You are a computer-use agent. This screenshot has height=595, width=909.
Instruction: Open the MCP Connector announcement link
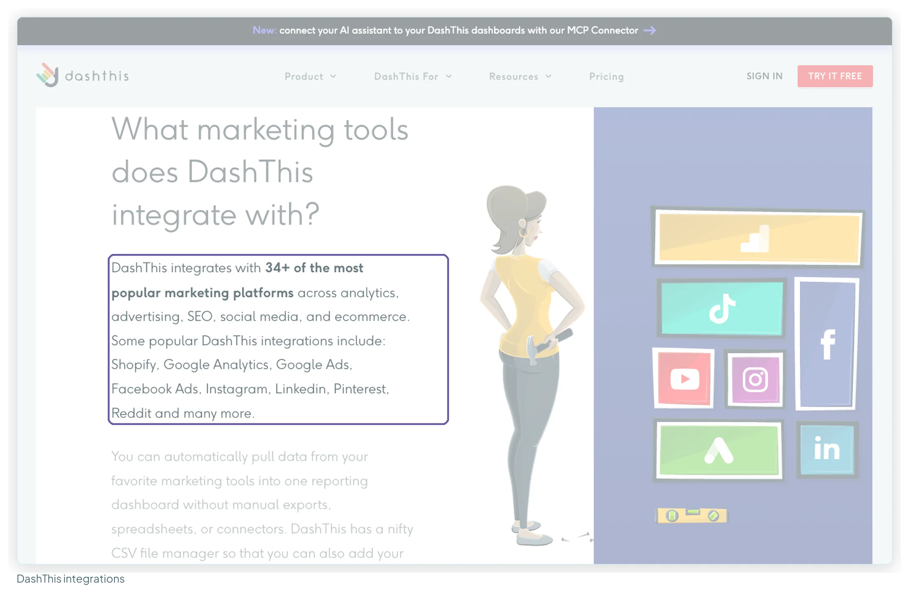(454, 31)
